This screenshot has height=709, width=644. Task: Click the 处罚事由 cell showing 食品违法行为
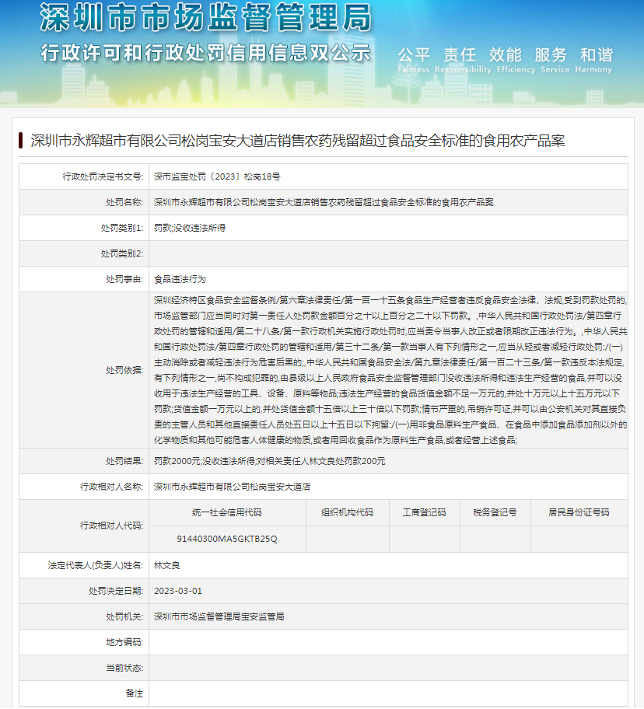pyautogui.click(x=182, y=279)
